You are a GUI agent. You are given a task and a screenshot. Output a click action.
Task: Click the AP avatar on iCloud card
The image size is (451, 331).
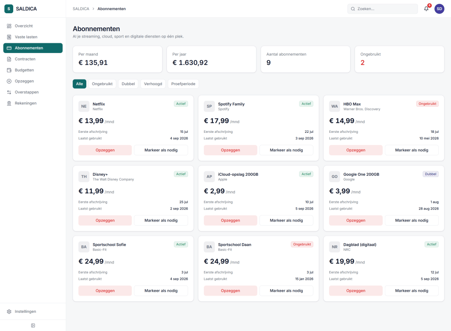[209, 177]
